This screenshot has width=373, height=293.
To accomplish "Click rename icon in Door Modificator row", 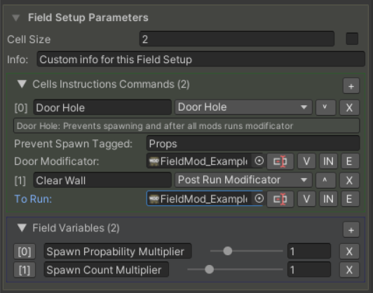I will click(x=280, y=161).
